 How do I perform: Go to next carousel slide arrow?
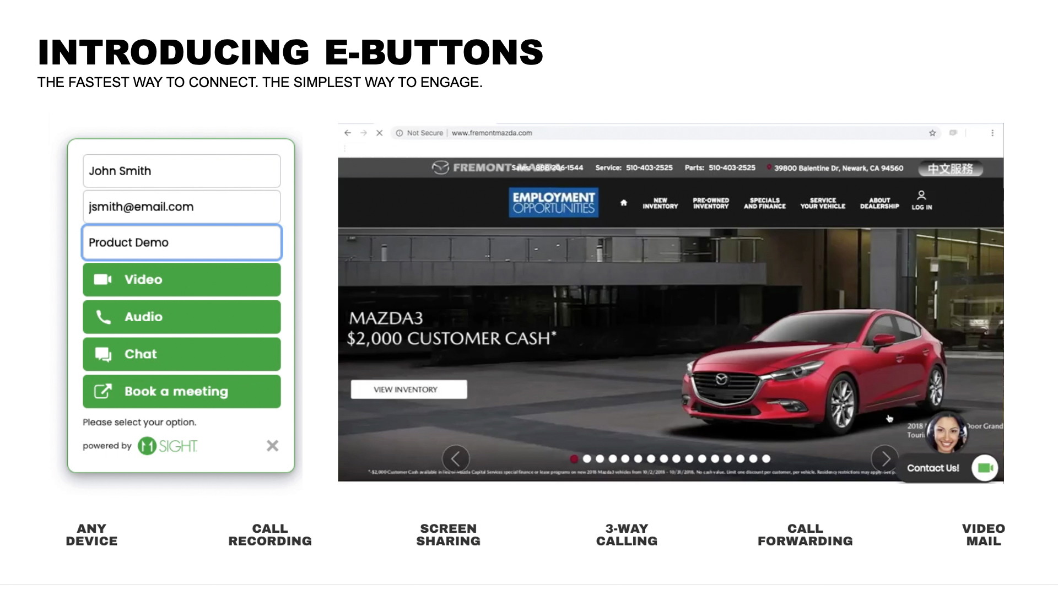[885, 458]
